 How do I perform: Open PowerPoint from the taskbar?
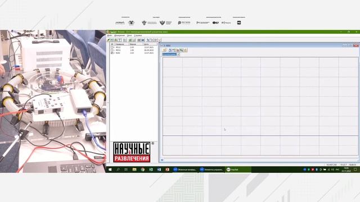(x=168, y=169)
